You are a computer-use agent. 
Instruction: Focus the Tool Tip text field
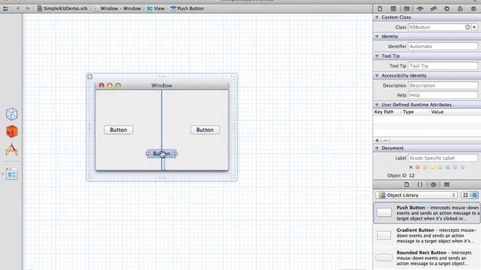[443, 66]
